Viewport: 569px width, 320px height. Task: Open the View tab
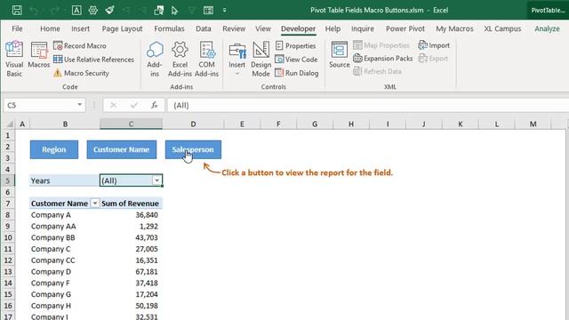point(263,28)
